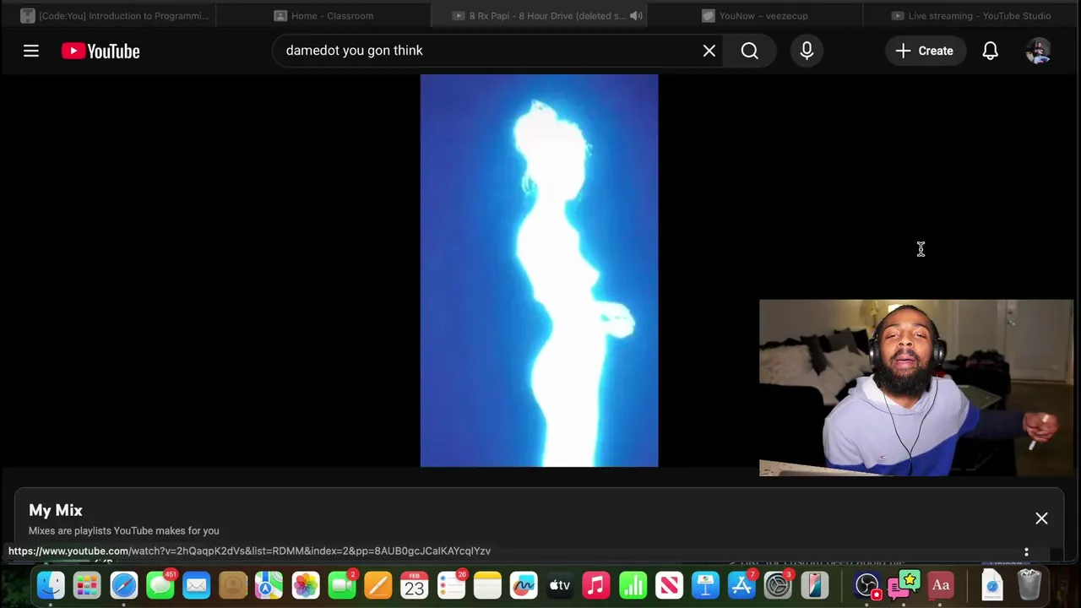Open the pink chat-star app in Dock
This screenshot has width=1081, height=608.
[904, 585]
